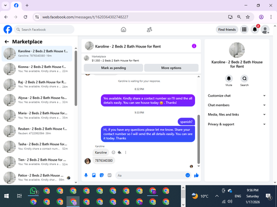Open Marketplace listing $1,350 link
This screenshot has height=207, width=277.
(115, 61)
